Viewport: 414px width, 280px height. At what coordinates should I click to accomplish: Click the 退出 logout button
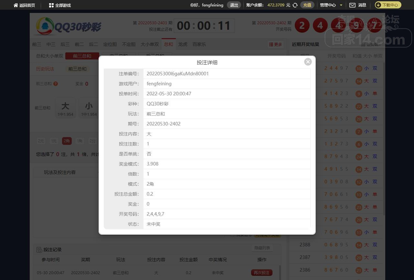[x=234, y=5]
